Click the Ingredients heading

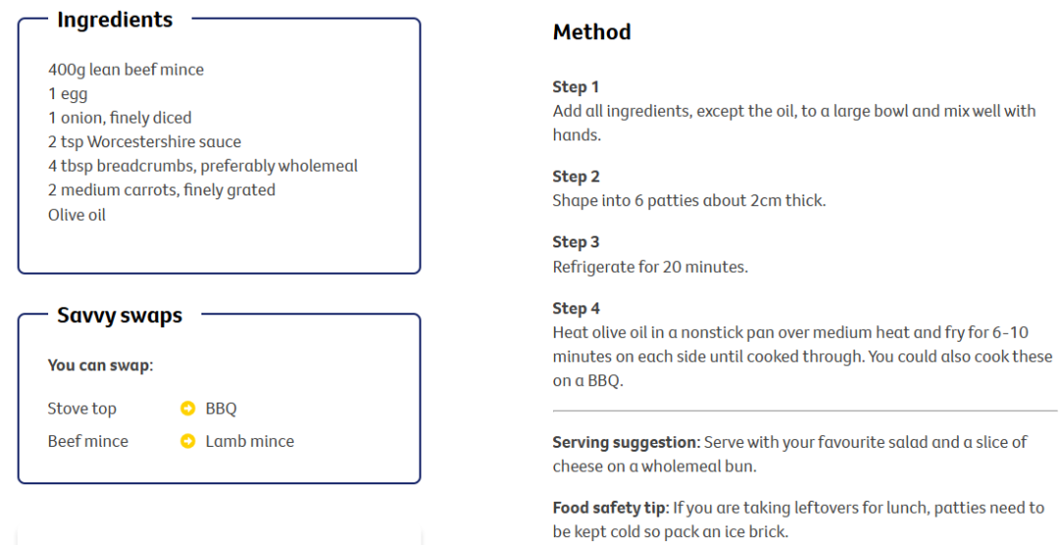pyautogui.click(x=114, y=20)
